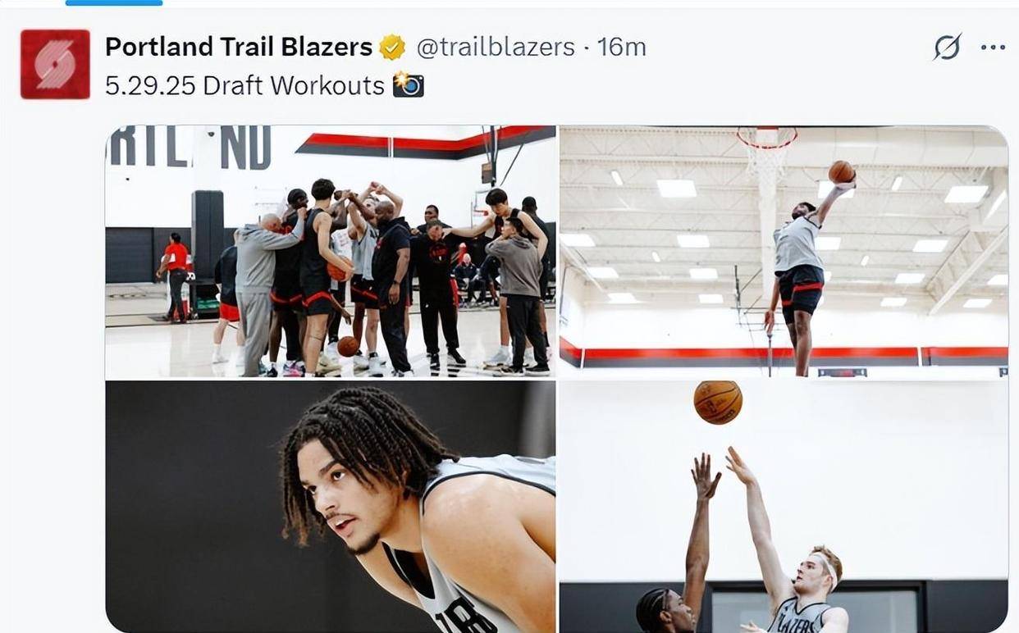Click the PORTLAND wall lettering in huddle photo
The width and height of the screenshot is (1019, 633).
coord(190,148)
